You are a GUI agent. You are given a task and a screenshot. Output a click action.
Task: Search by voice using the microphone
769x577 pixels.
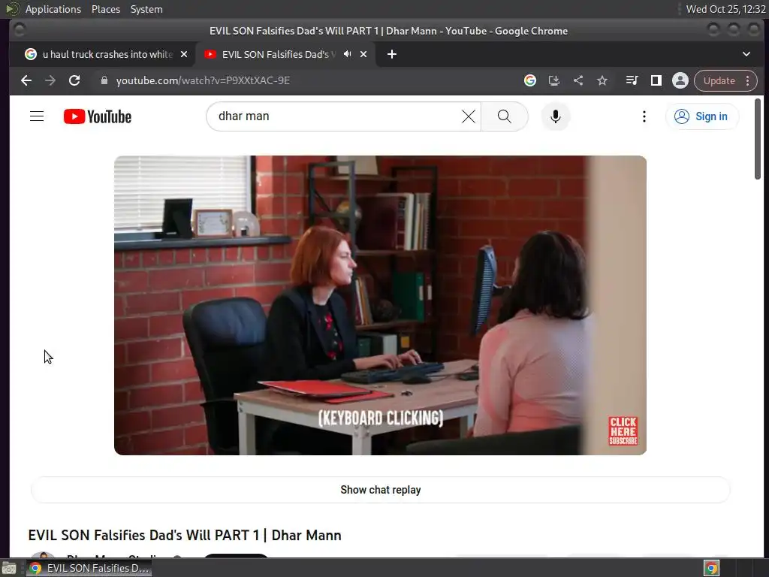(555, 116)
